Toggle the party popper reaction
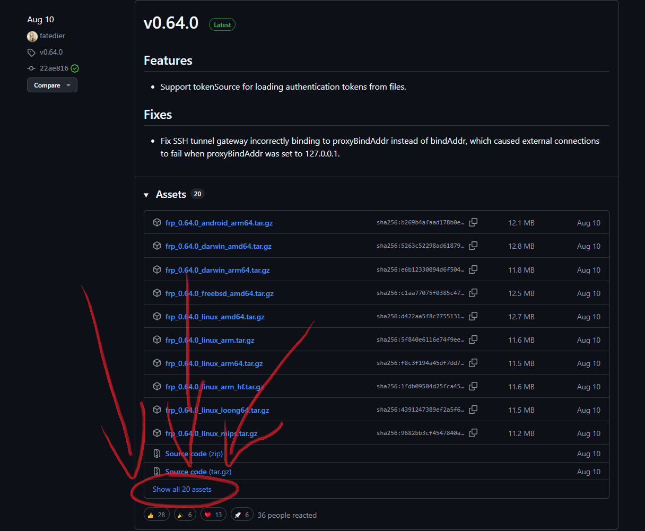Screen dimensions: 645x531 coord(185,515)
